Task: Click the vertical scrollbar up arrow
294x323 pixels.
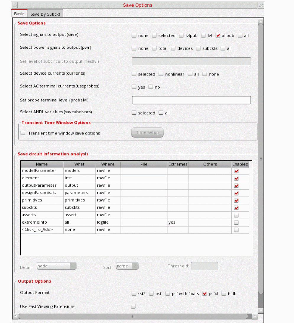Action: (260, 22)
